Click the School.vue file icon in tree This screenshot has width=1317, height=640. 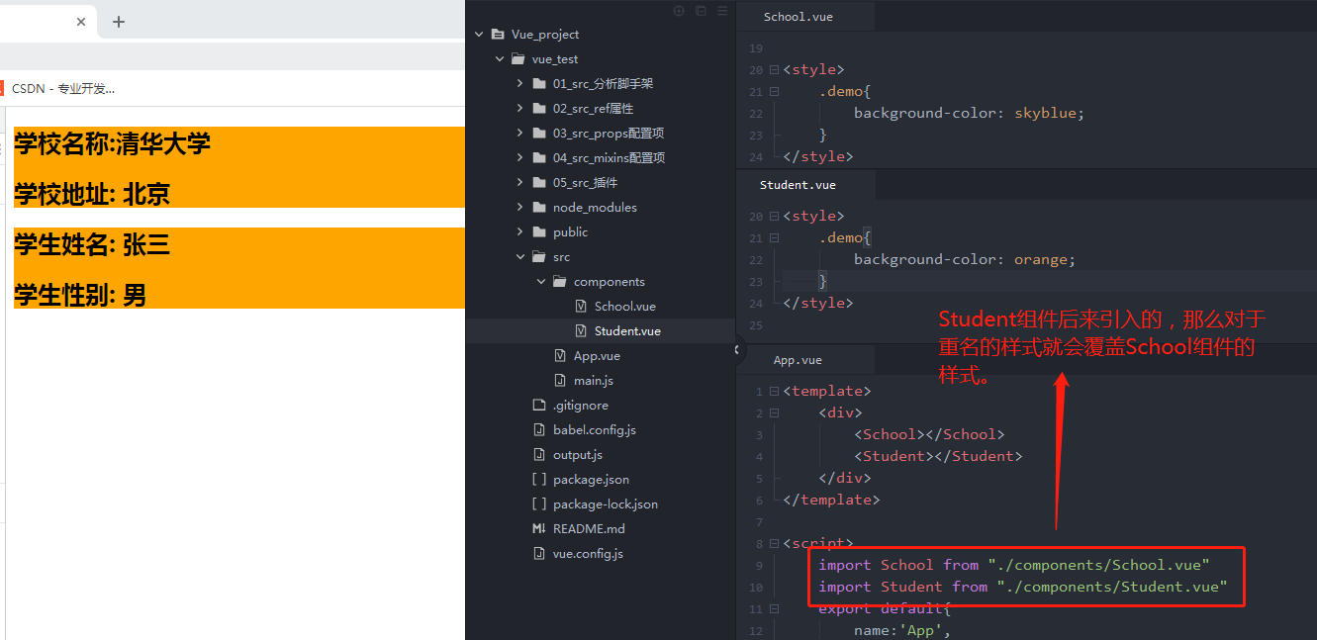click(x=581, y=307)
